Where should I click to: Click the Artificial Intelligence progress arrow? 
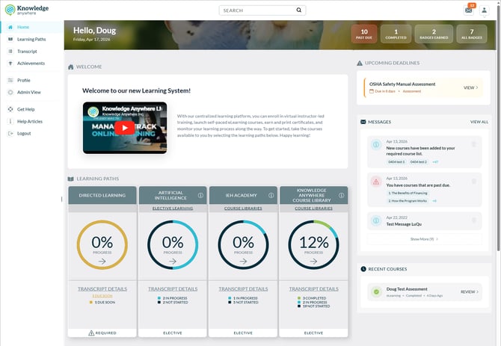point(173,262)
